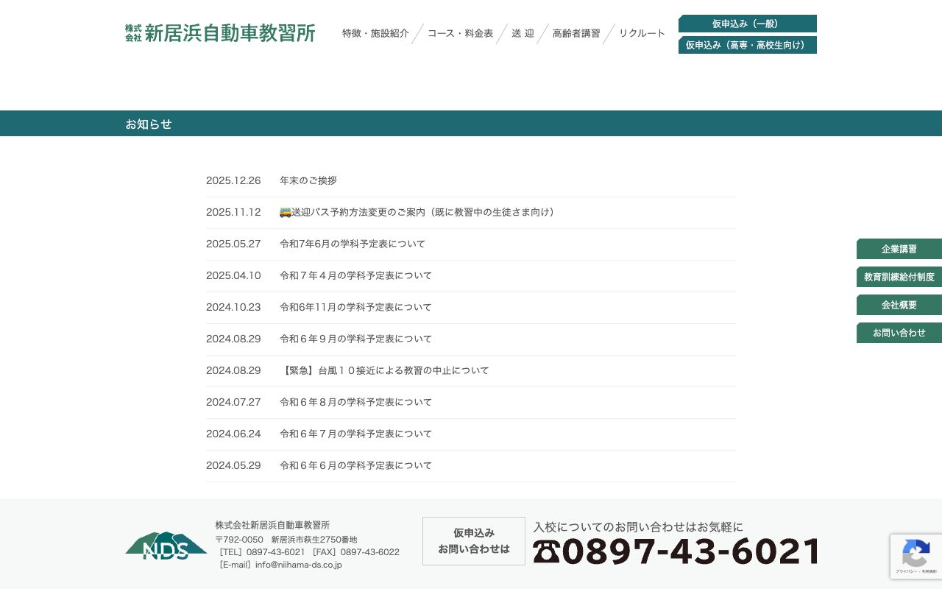Open the 会社概要 sidebar button
Screen dimensions: 942x589
click(899, 305)
